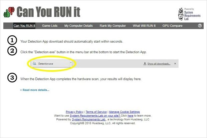
Task: Open the Terms of Service link
Action: coord(96,112)
